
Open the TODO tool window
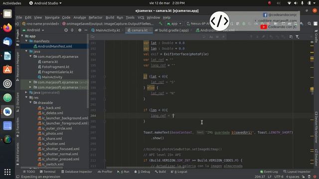tap(29, 172)
